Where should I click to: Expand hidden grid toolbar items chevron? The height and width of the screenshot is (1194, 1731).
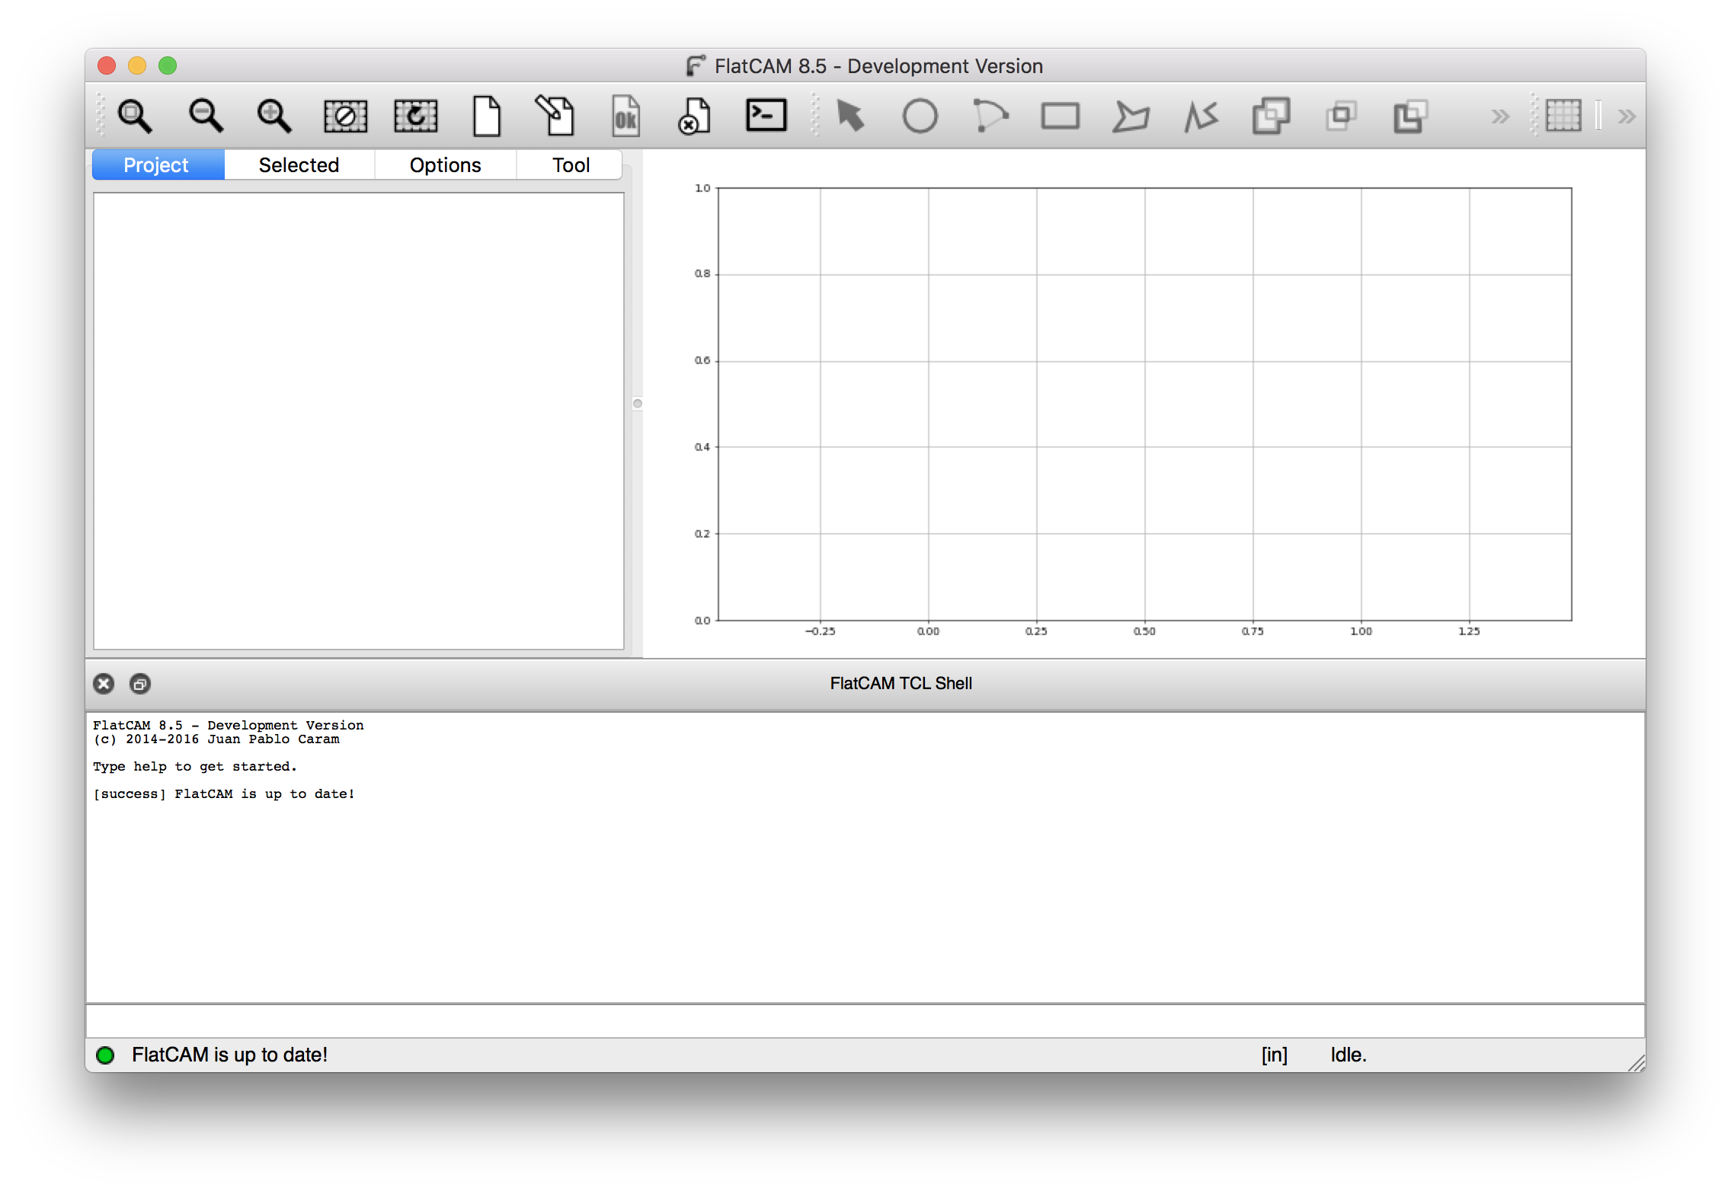pyautogui.click(x=1627, y=117)
